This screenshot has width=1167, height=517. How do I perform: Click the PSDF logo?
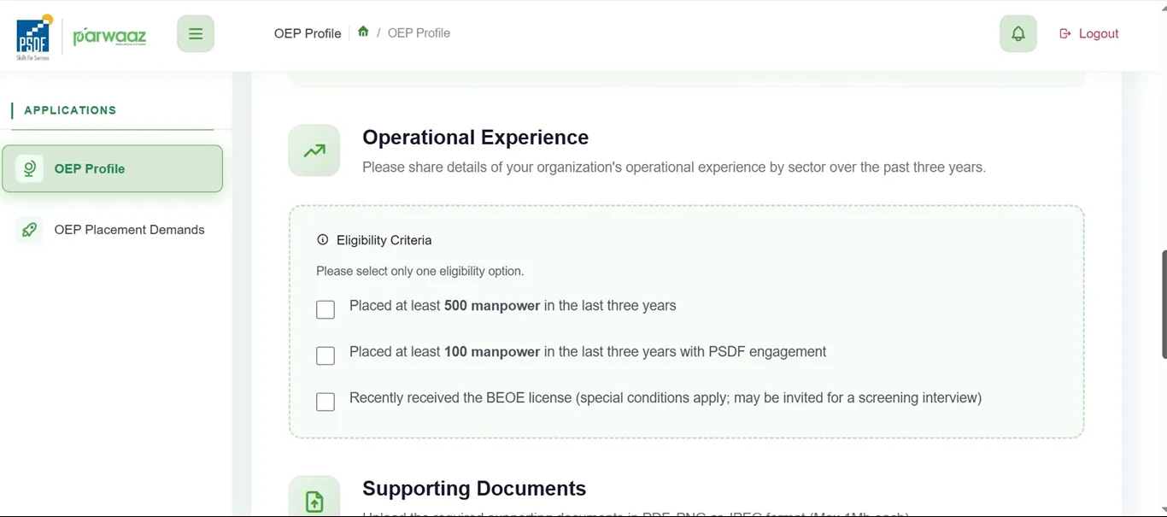35,37
